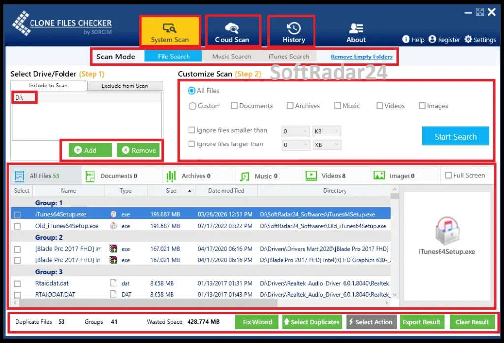The image size is (504, 343).
Task: Tick checkbox for Rtaiodat.dat row
Action: click(x=17, y=284)
